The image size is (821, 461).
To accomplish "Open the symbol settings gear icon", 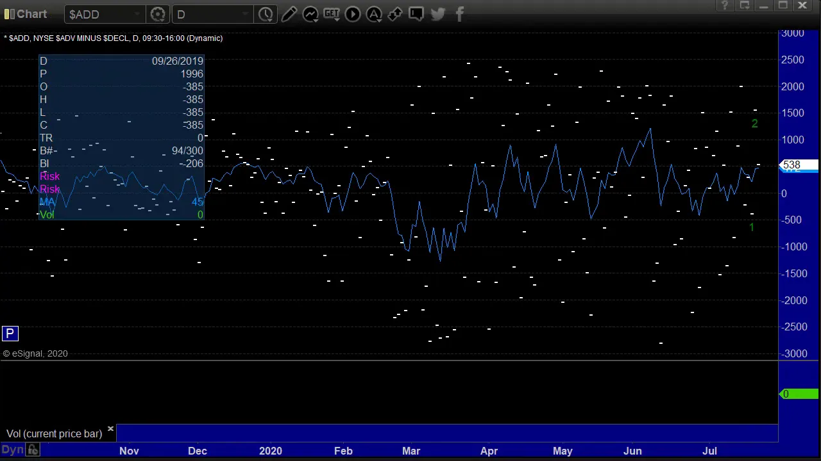I will 158,14.
